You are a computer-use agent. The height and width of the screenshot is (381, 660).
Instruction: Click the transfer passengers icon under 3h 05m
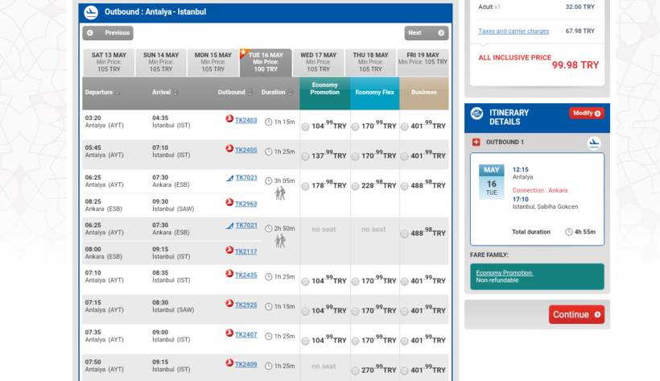(x=280, y=193)
